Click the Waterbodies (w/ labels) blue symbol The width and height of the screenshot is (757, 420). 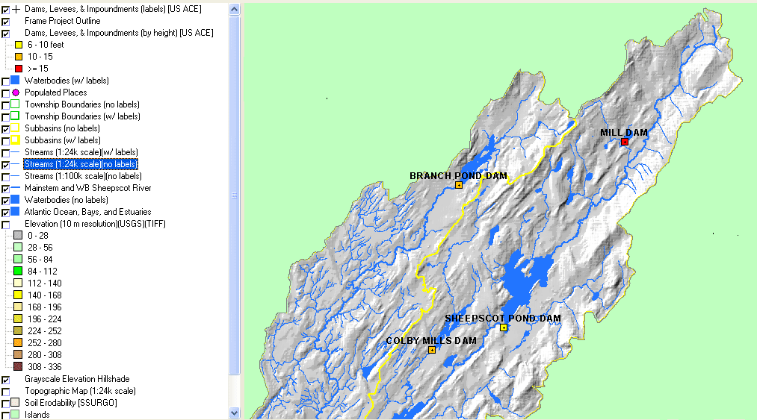tap(15, 80)
